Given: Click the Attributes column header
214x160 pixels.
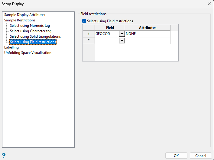Looking at the screenshot, I should pos(148,28).
